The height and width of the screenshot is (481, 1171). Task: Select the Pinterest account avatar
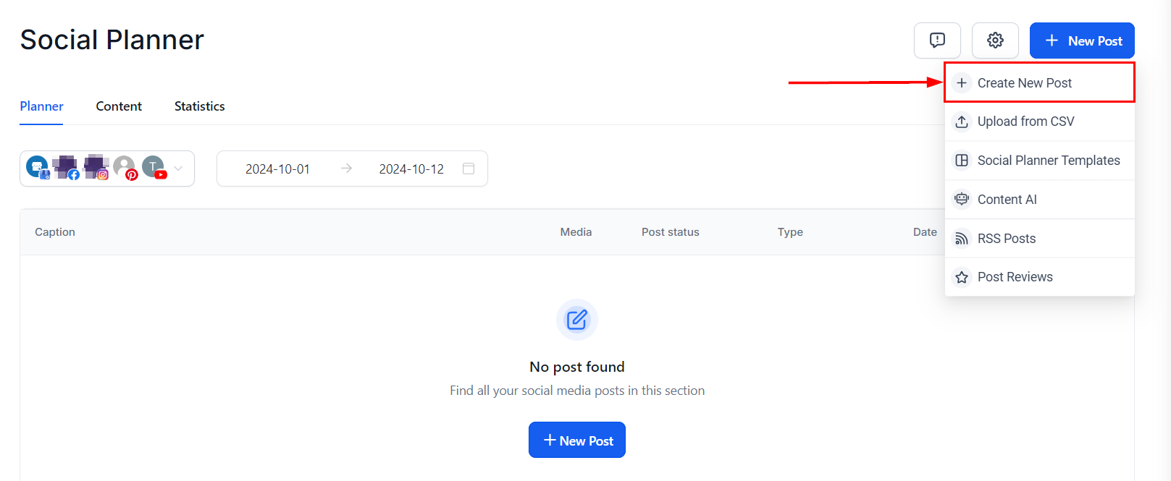[x=125, y=168]
